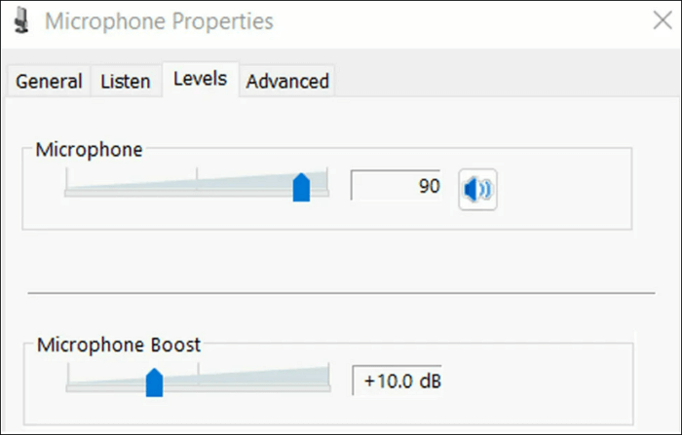
Task: Open the Listen tab
Action: (x=126, y=82)
